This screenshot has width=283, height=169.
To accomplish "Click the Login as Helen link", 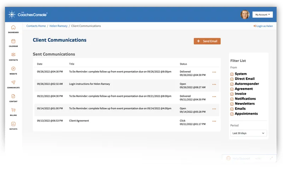I will (263, 26).
